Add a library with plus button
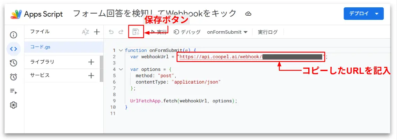Screen dimensions: 397x140 click(91, 62)
